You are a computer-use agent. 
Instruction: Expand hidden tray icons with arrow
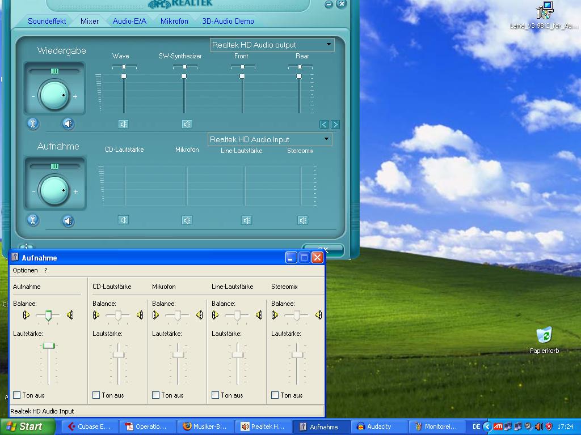[x=487, y=427]
